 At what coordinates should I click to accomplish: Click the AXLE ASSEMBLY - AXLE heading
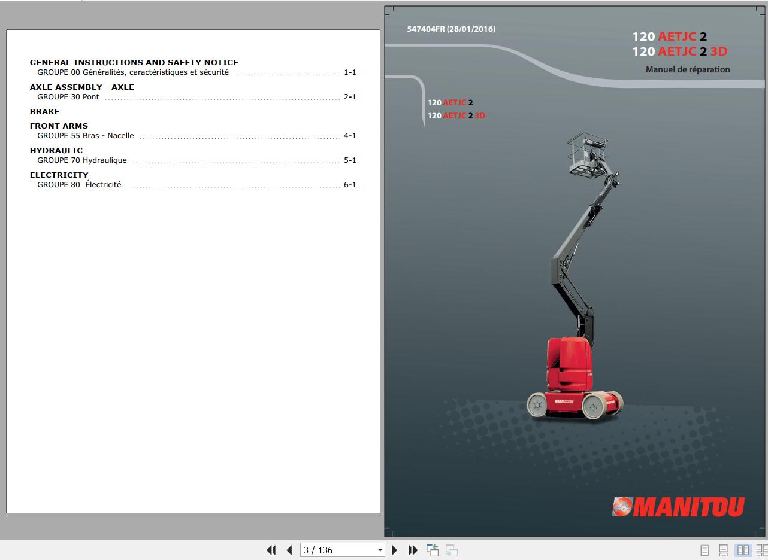82,87
